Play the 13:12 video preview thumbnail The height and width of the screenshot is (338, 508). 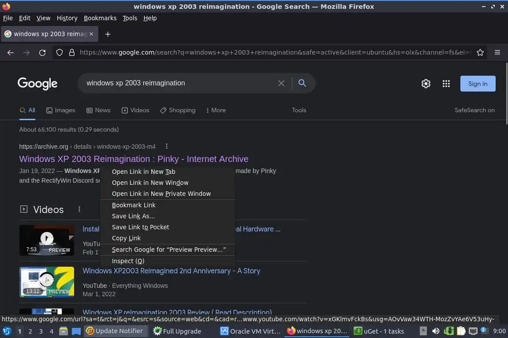pyautogui.click(x=47, y=282)
